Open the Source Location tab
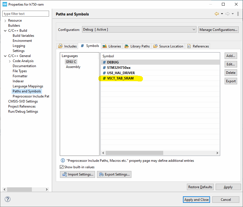243x207 pixels. [x=168, y=46]
